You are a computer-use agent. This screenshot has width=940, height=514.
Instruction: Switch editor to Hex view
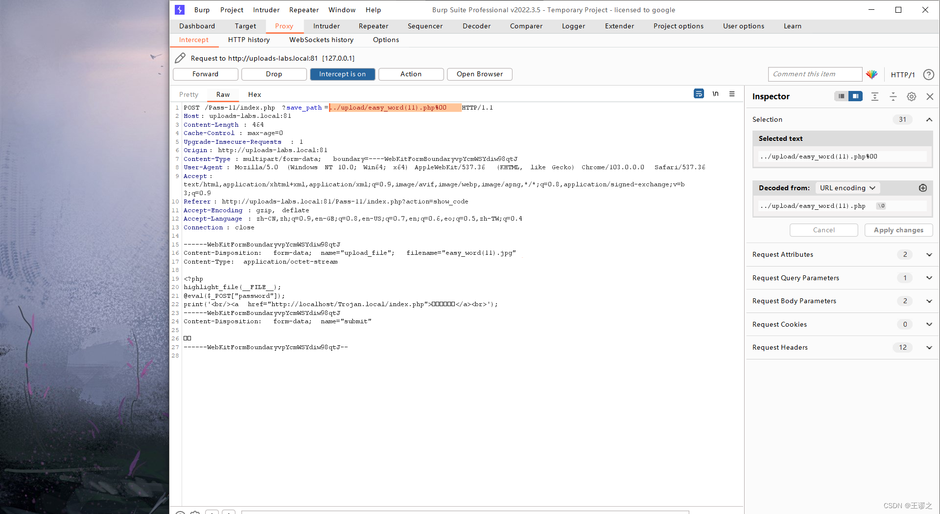(x=254, y=94)
